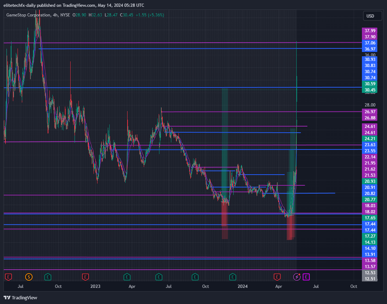This screenshot has width=387, height=304.
Task: Click the open value O28.90
Action: click(79, 15)
